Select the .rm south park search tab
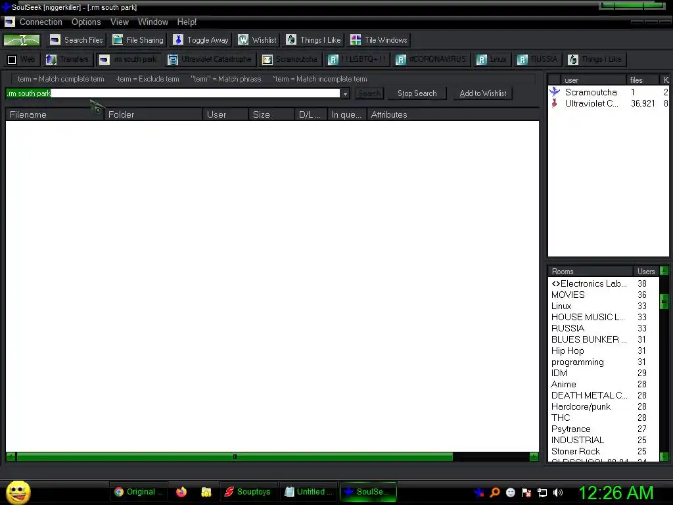 [128, 59]
